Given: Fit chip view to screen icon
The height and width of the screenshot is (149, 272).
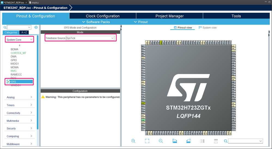Looking at the screenshot, I should (147, 141).
